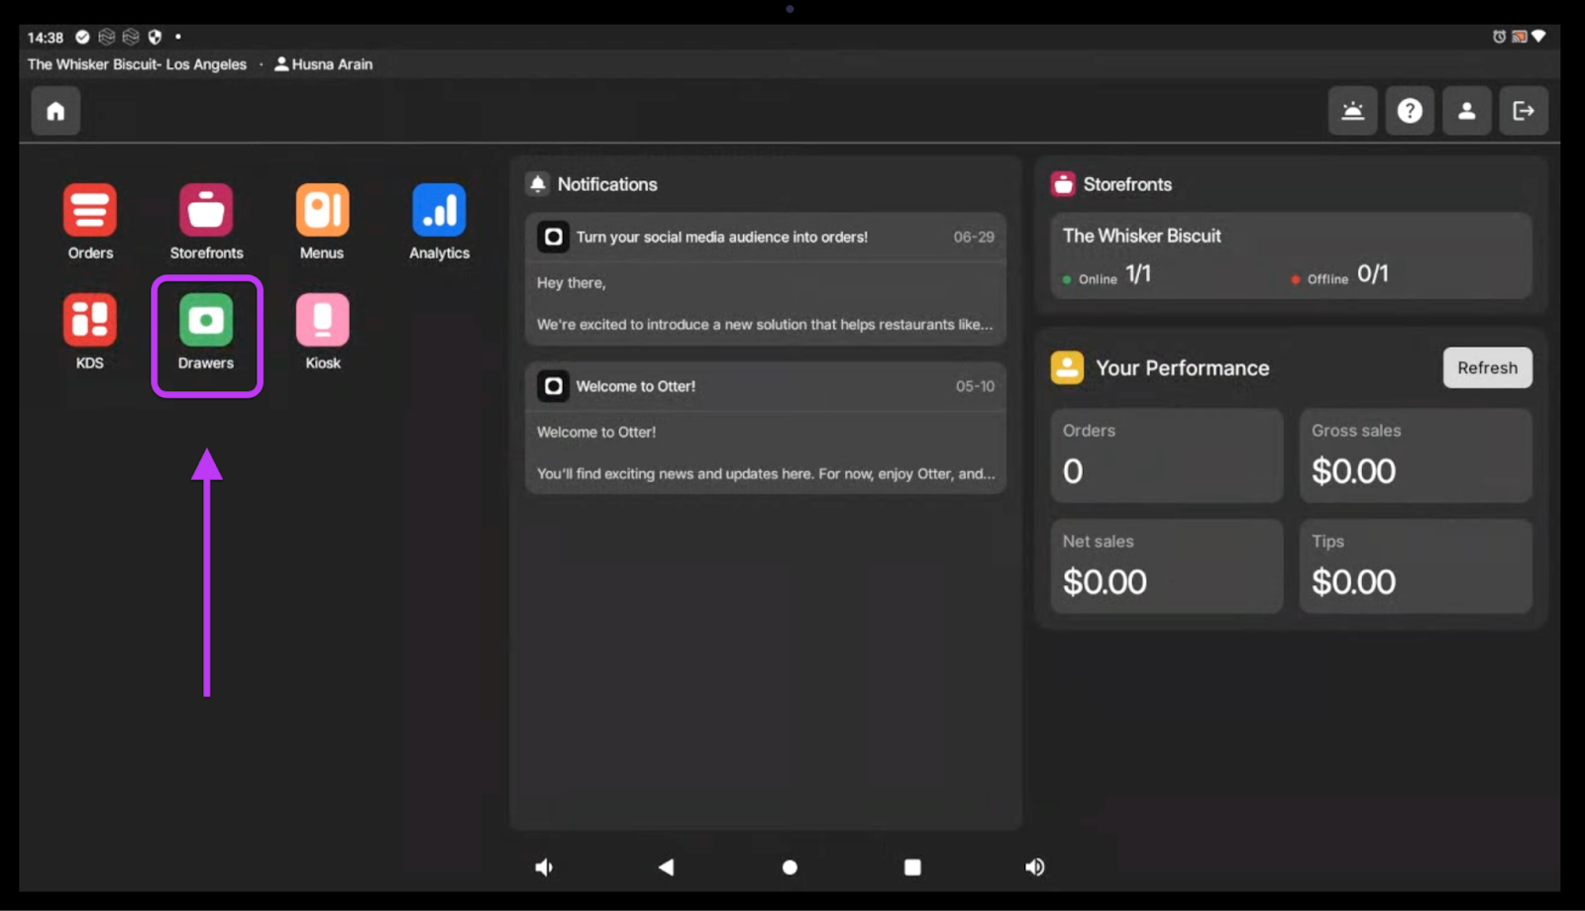Click the user profile icon
Viewport: 1585px width, 911px height.
(x=1466, y=111)
